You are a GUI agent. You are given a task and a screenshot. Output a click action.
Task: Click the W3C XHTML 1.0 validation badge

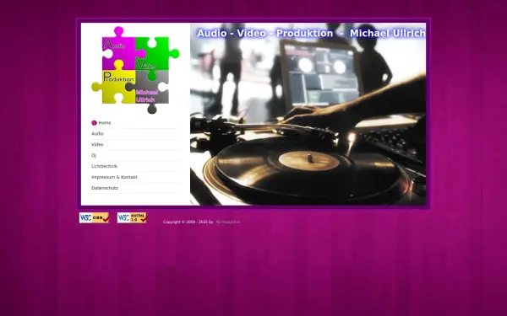point(132,217)
